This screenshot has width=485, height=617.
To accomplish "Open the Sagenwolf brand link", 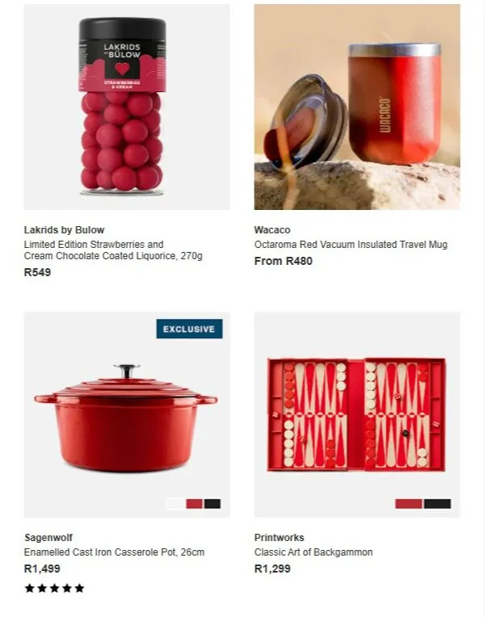I will tap(48, 538).
